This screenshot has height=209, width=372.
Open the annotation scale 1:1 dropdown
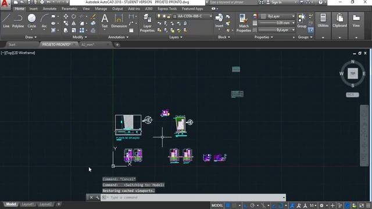[313, 206]
